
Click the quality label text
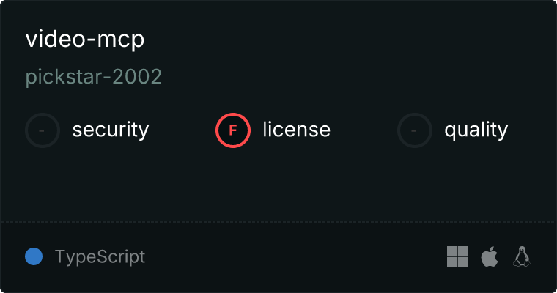pyautogui.click(x=476, y=130)
